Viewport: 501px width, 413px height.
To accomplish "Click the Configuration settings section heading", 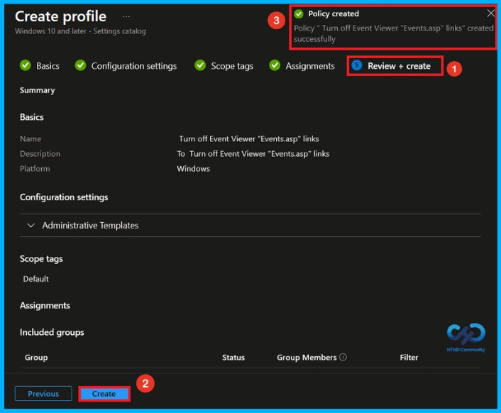I will pos(64,197).
